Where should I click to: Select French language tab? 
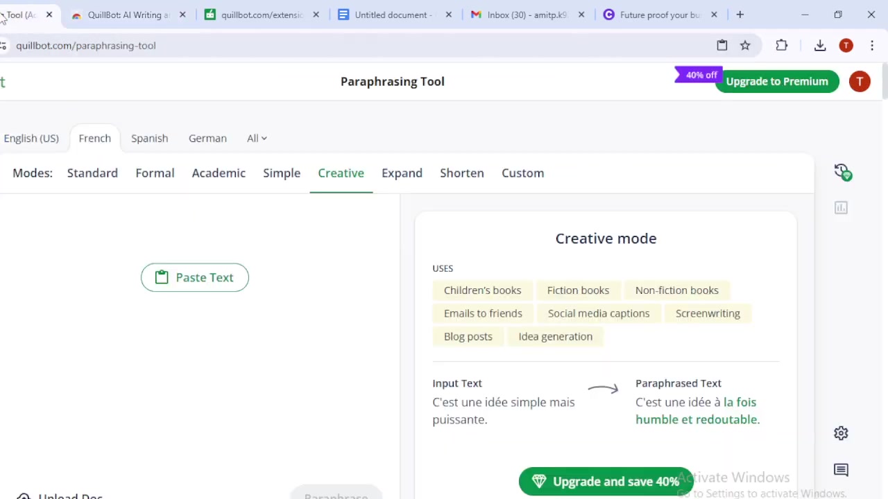95,138
